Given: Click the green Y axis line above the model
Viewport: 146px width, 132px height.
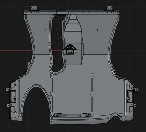Looking at the screenshot, I should [72, 5].
